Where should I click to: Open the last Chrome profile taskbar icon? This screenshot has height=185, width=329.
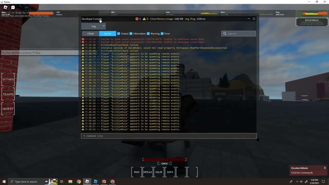113,182
